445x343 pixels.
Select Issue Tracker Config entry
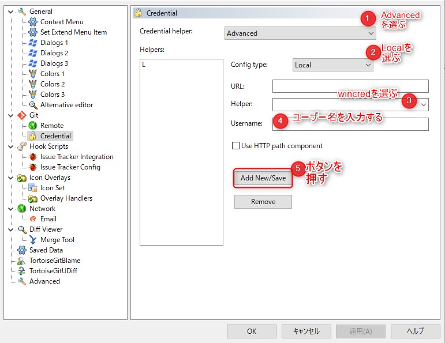click(70, 167)
